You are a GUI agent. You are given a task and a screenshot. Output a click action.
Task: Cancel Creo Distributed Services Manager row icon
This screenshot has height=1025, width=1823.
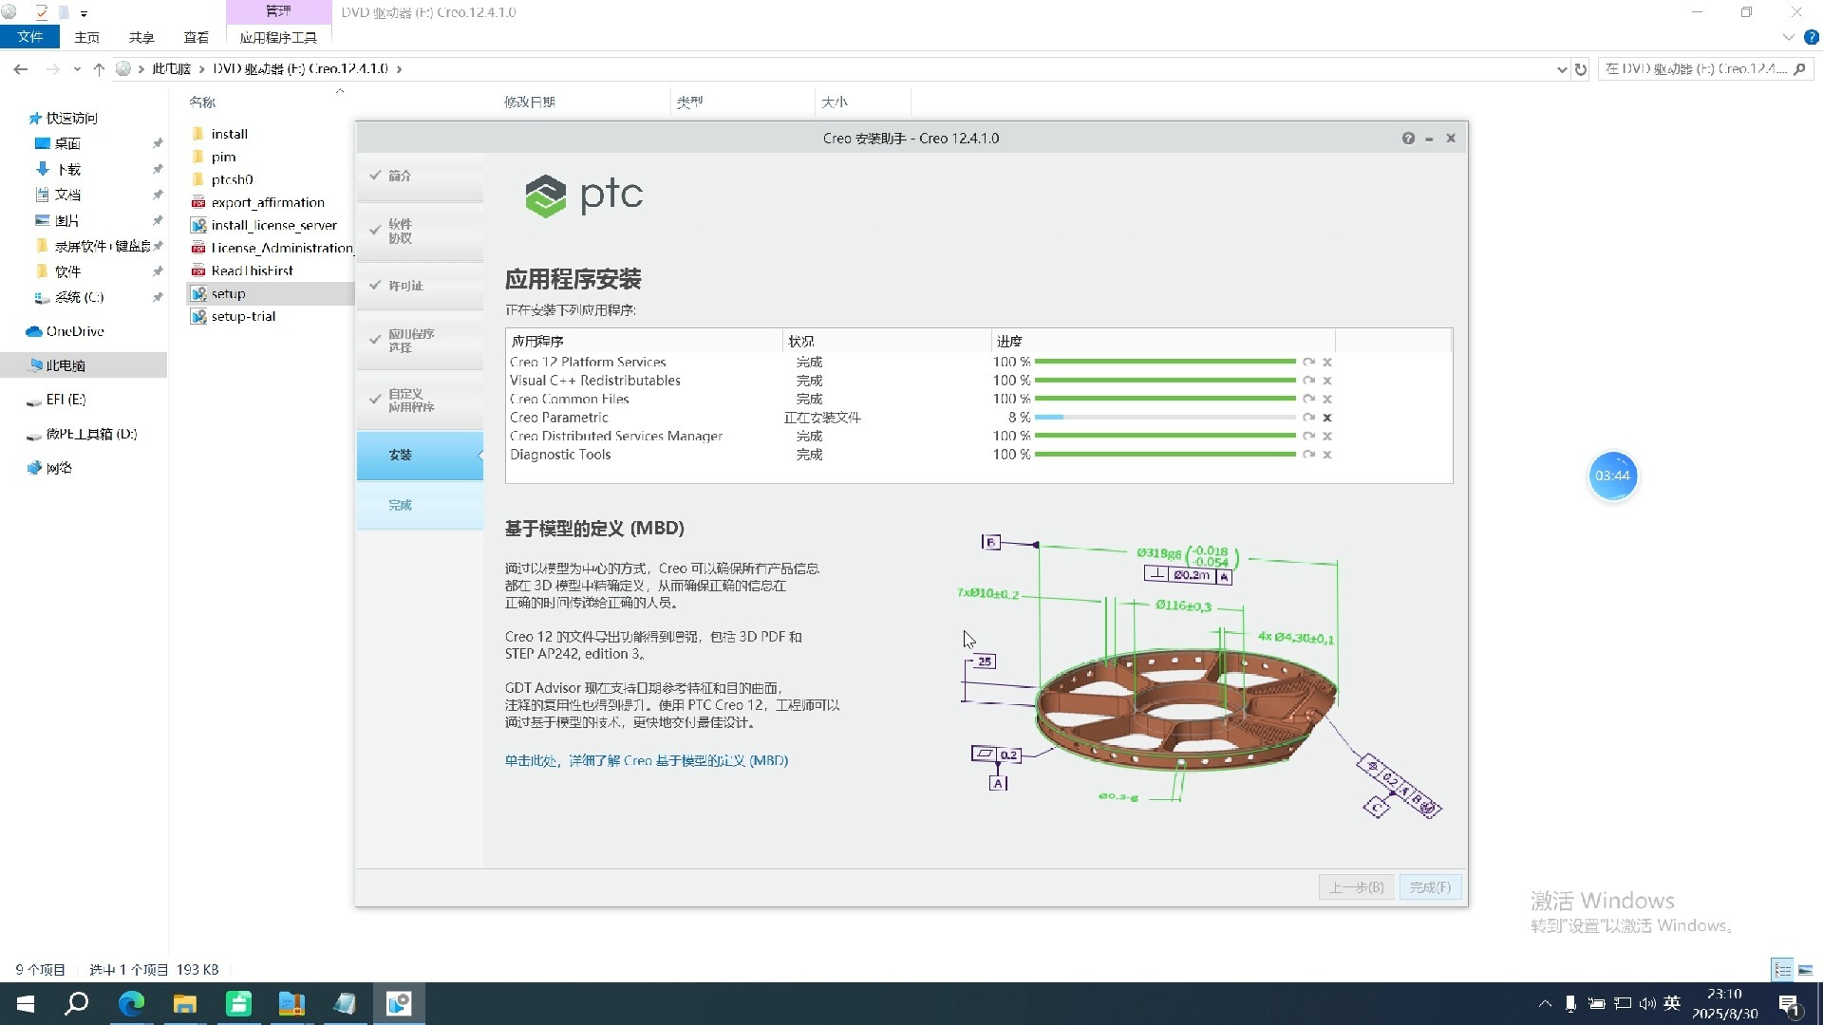point(1327,436)
